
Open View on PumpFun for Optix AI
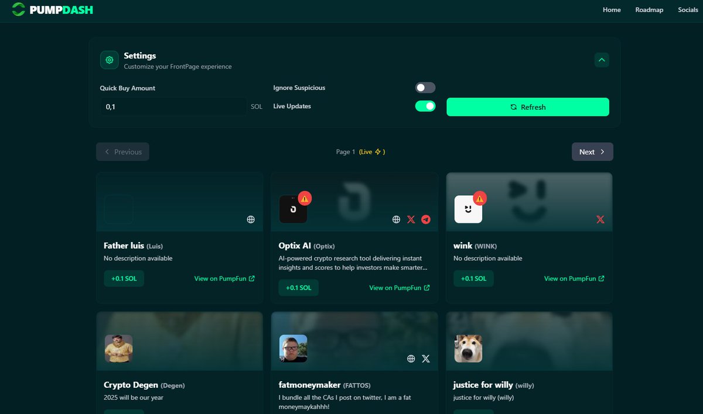tap(400, 288)
